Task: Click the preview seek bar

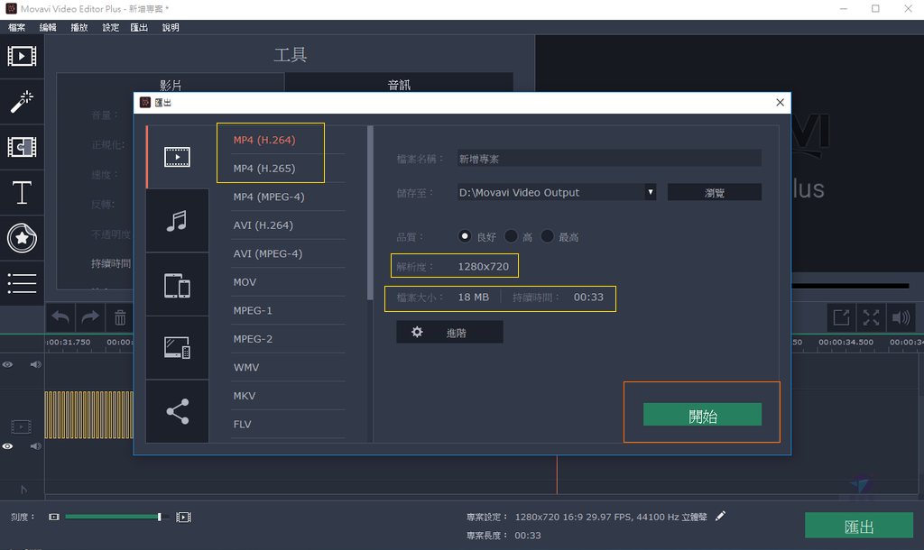Action: tap(850, 286)
